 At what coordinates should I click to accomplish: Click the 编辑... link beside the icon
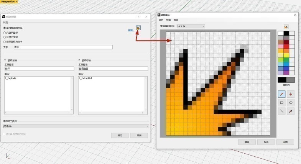[x=130, y=30]
